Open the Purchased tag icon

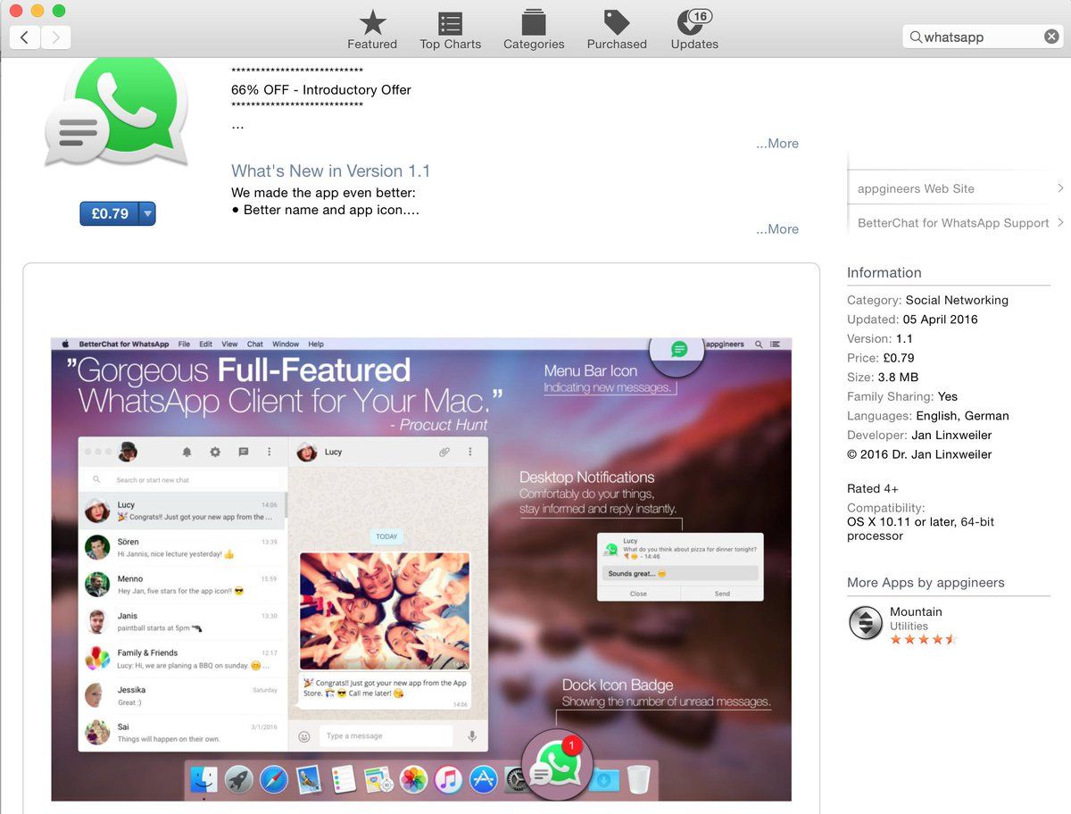click(616, 24)
